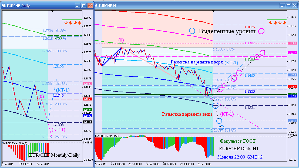299x168 pixels.
Task: Select the 'Разметка варианта вниз' label
Action: (x=187, y=114)
